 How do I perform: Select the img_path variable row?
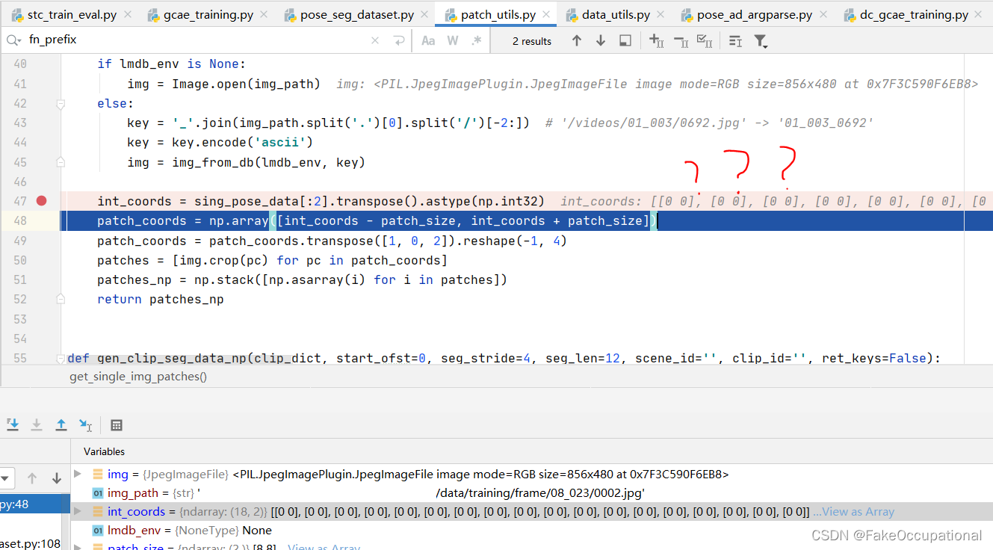click(x=531, y=493)
